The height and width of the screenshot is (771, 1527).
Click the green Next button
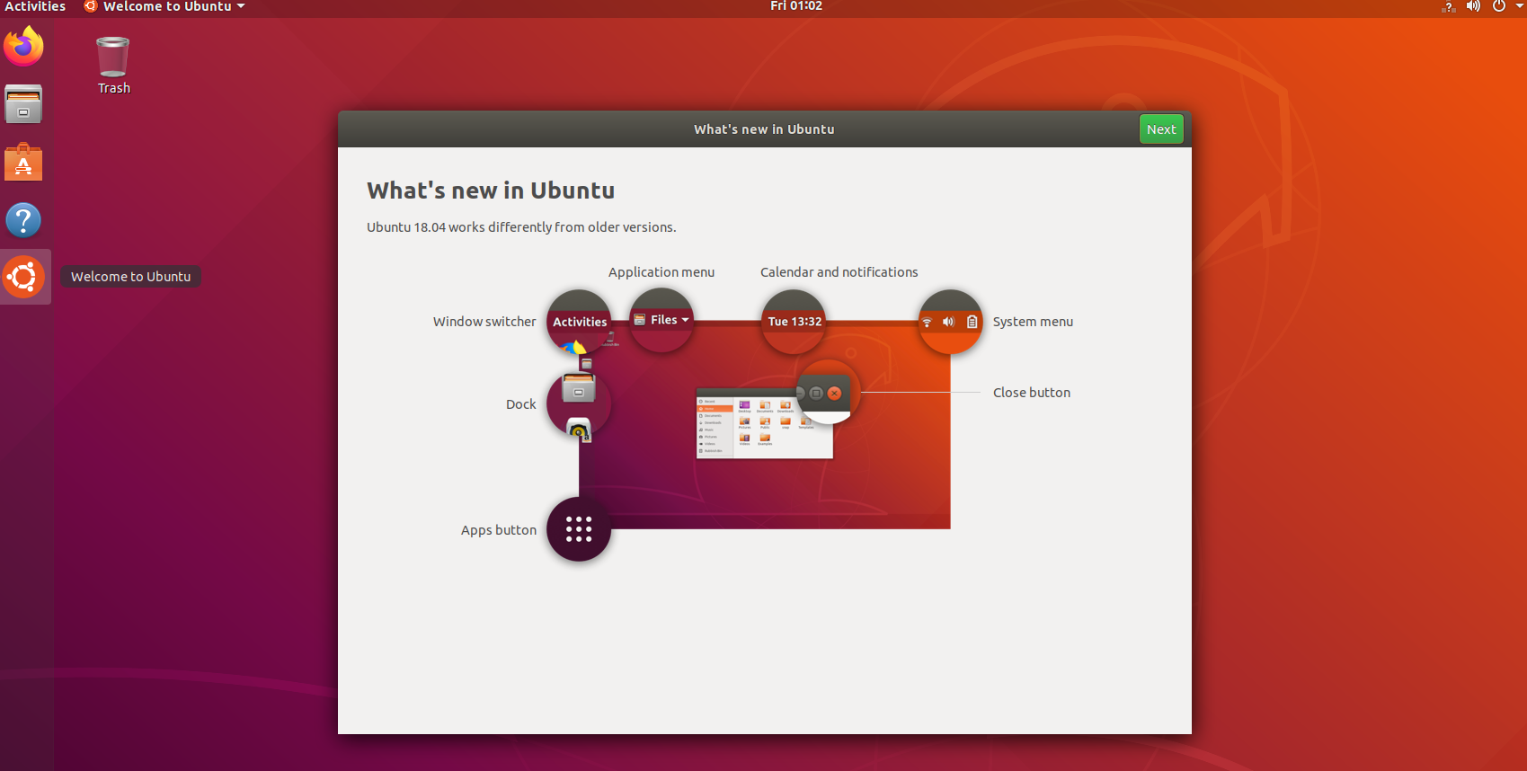point(1161,129)
